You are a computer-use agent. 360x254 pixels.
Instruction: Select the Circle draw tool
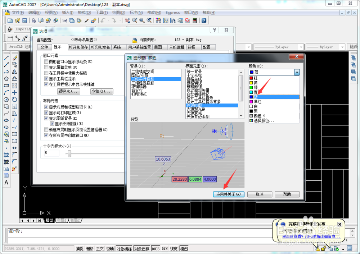6,100
